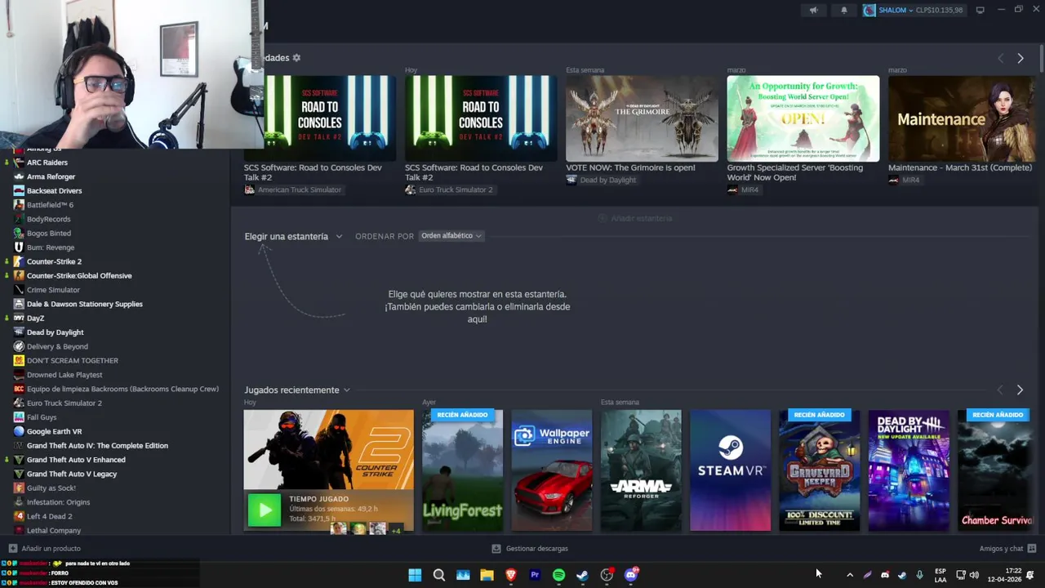Select ARC Raiders in library list
1045x588 pixels.
coord(47,163)
